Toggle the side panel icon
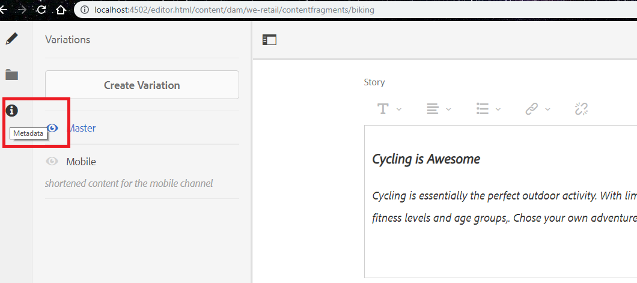This screenshot has height=283, width=637. 269,40
